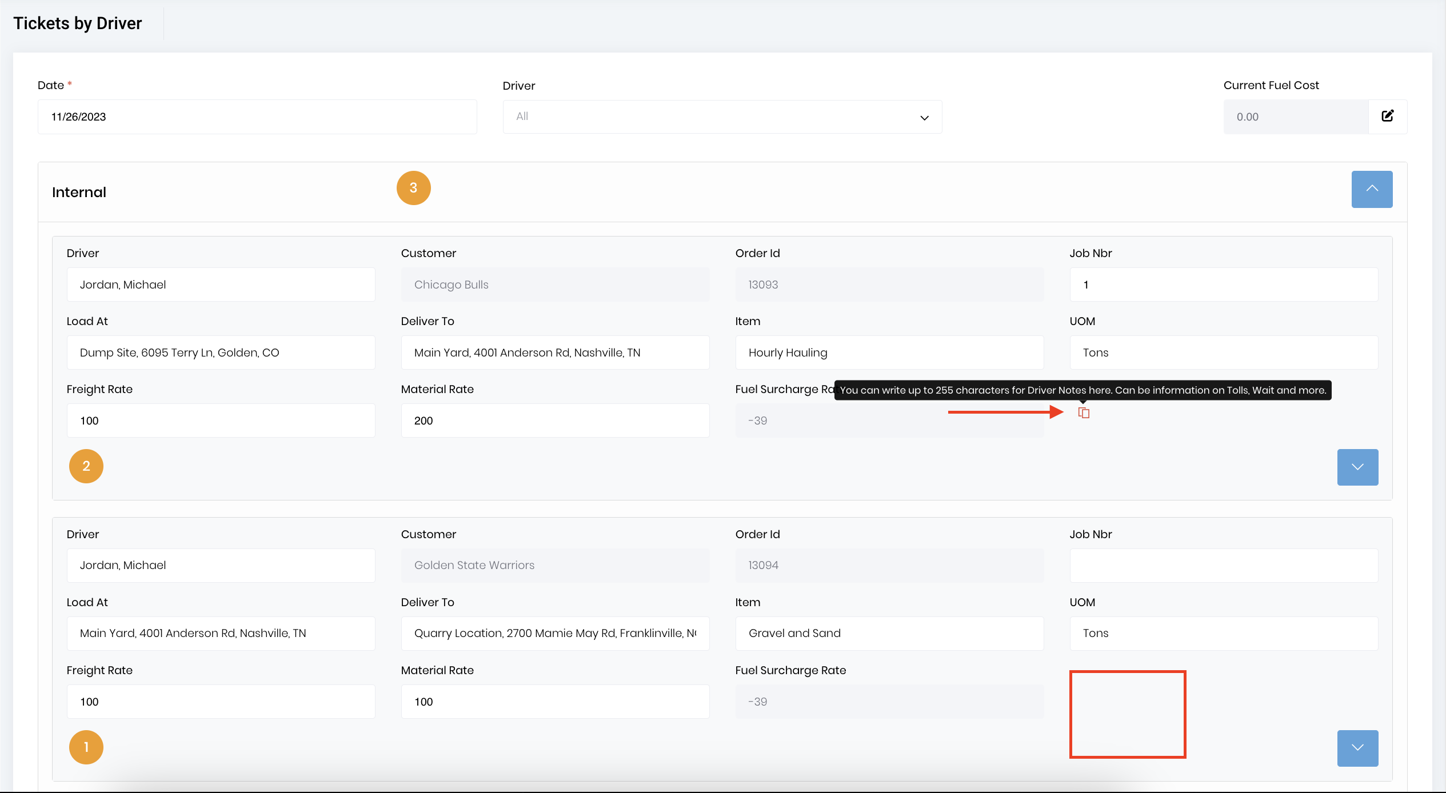Click the Internal section label

click(x=79, y=192)
